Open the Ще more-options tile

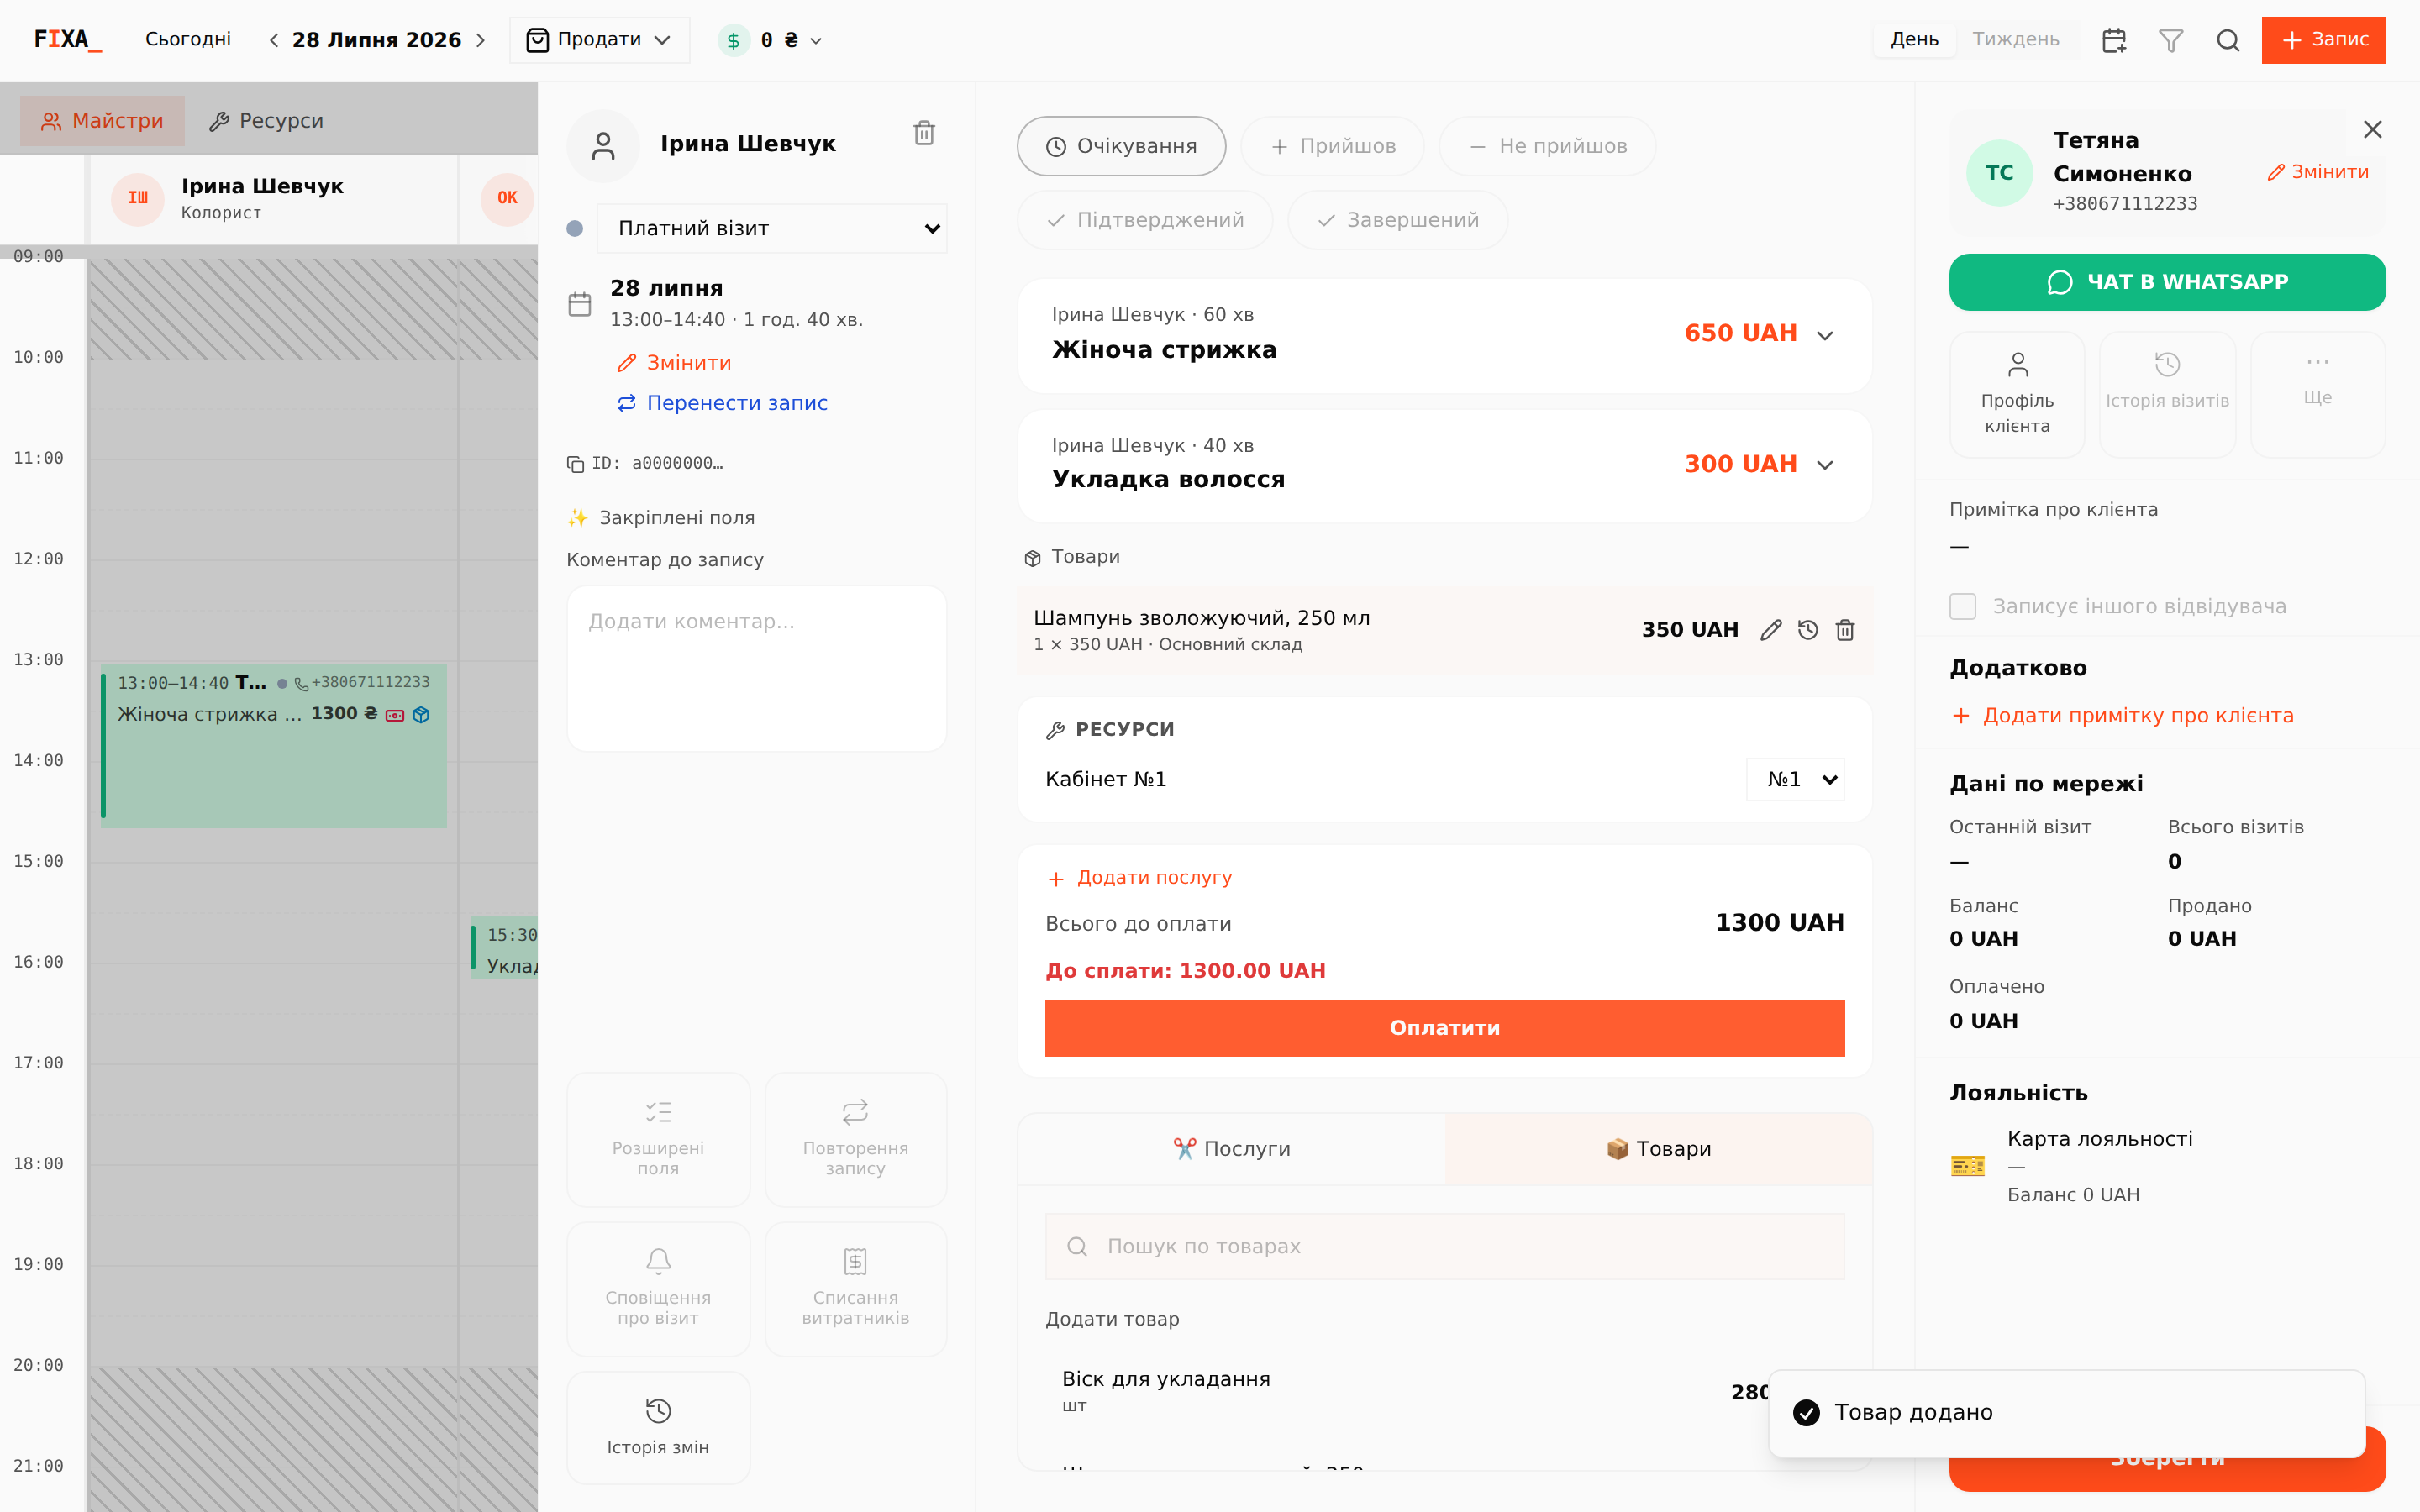point(2318,394)
